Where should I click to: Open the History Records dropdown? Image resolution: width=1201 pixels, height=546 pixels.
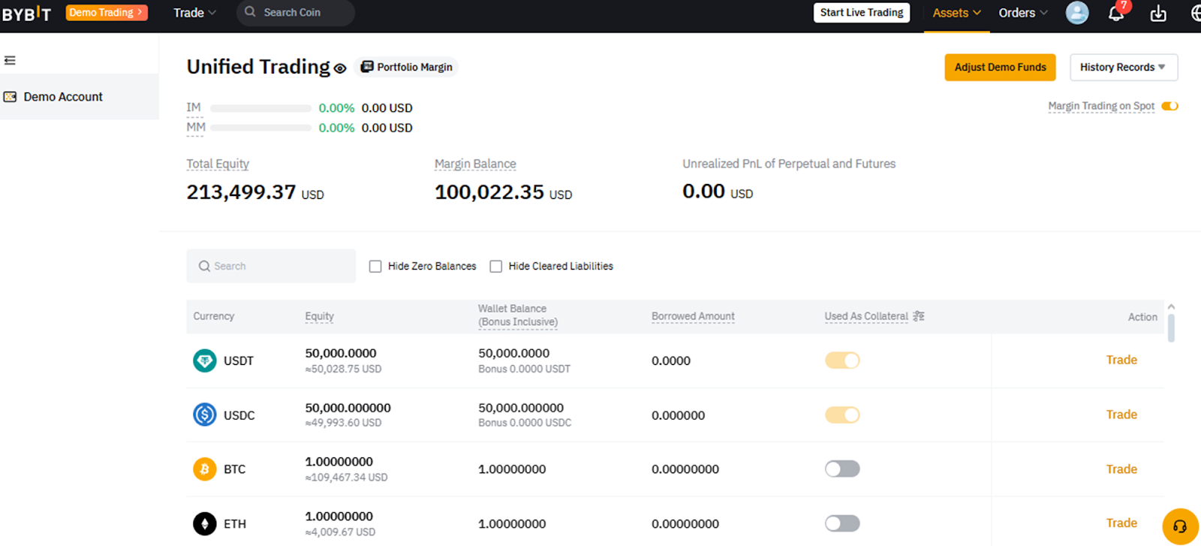pos(1124,68)
